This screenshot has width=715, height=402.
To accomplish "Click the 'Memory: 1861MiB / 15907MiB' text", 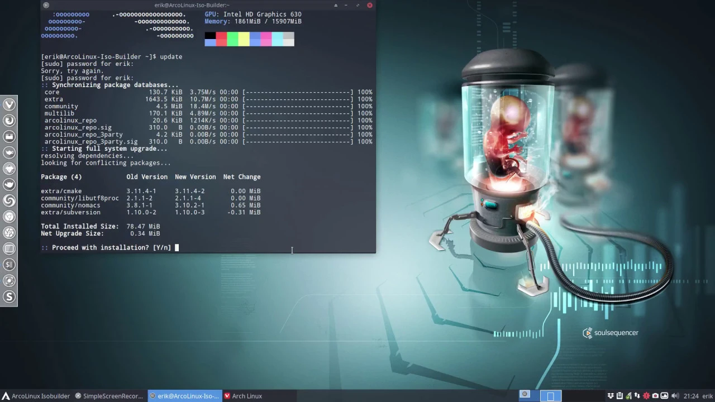I will tap(253, 21).
